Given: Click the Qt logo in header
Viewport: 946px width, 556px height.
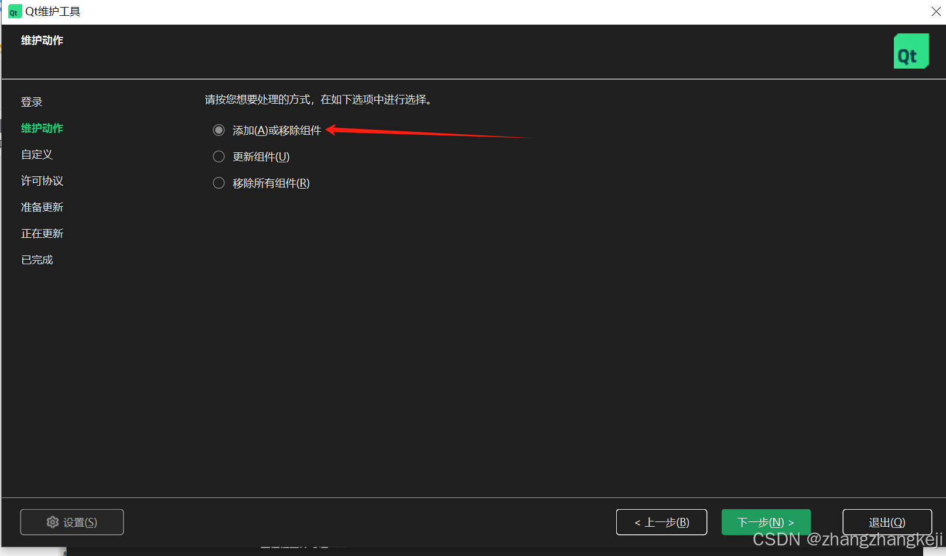Looking at the screenshot, I should (x=911, y=51).
